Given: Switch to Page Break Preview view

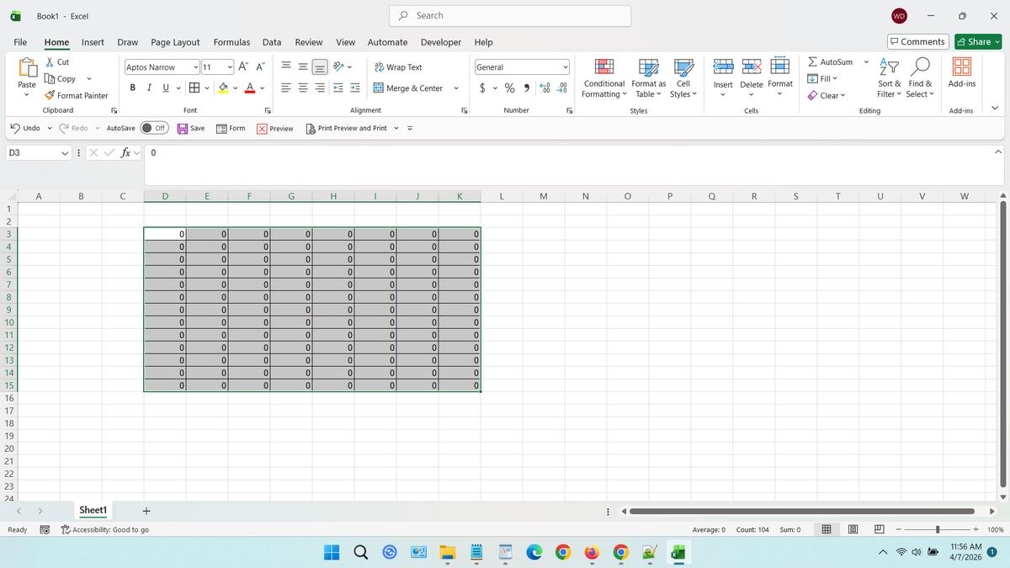Looking at the screenshot, I should click(x=879, y=529).
